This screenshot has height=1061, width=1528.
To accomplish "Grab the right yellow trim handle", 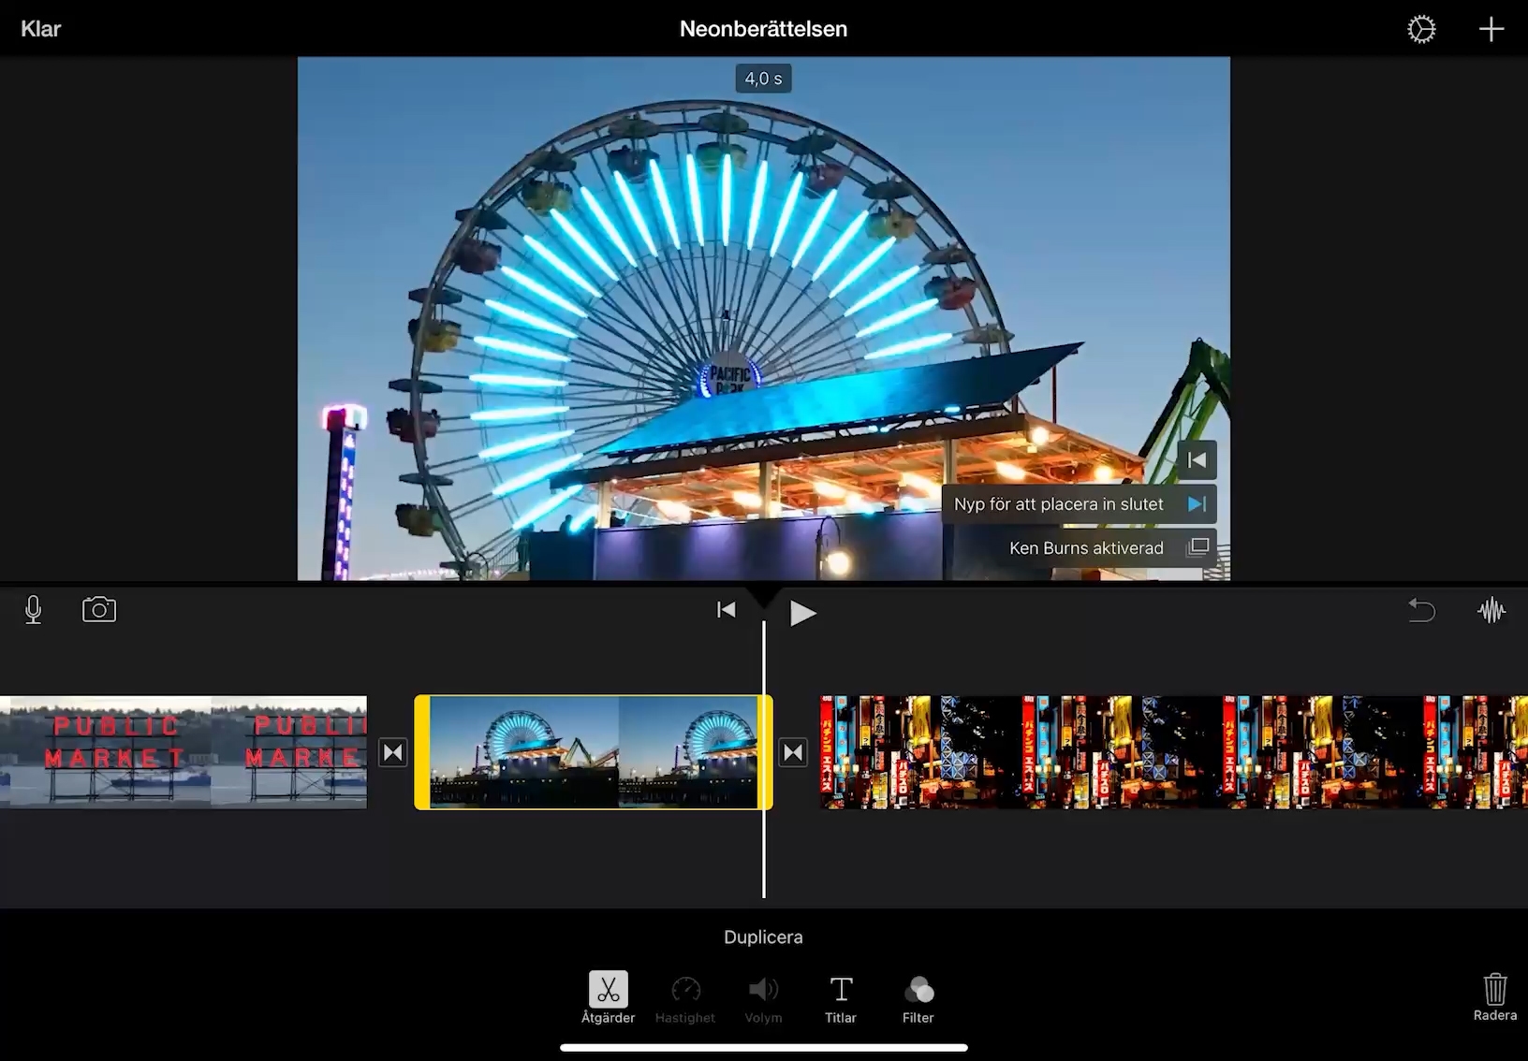I will (x=765, y=752).
